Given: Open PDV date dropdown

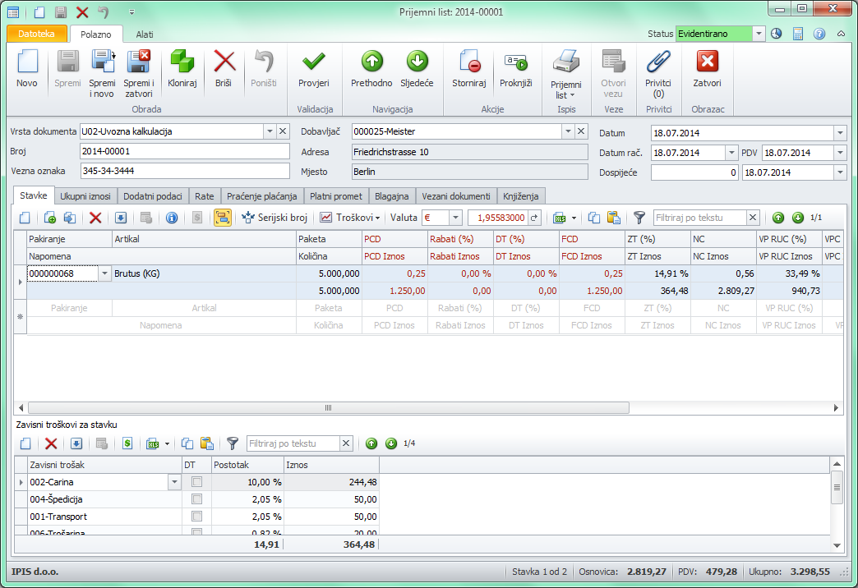Looking at the screenshot, I should tap(840, 153).
